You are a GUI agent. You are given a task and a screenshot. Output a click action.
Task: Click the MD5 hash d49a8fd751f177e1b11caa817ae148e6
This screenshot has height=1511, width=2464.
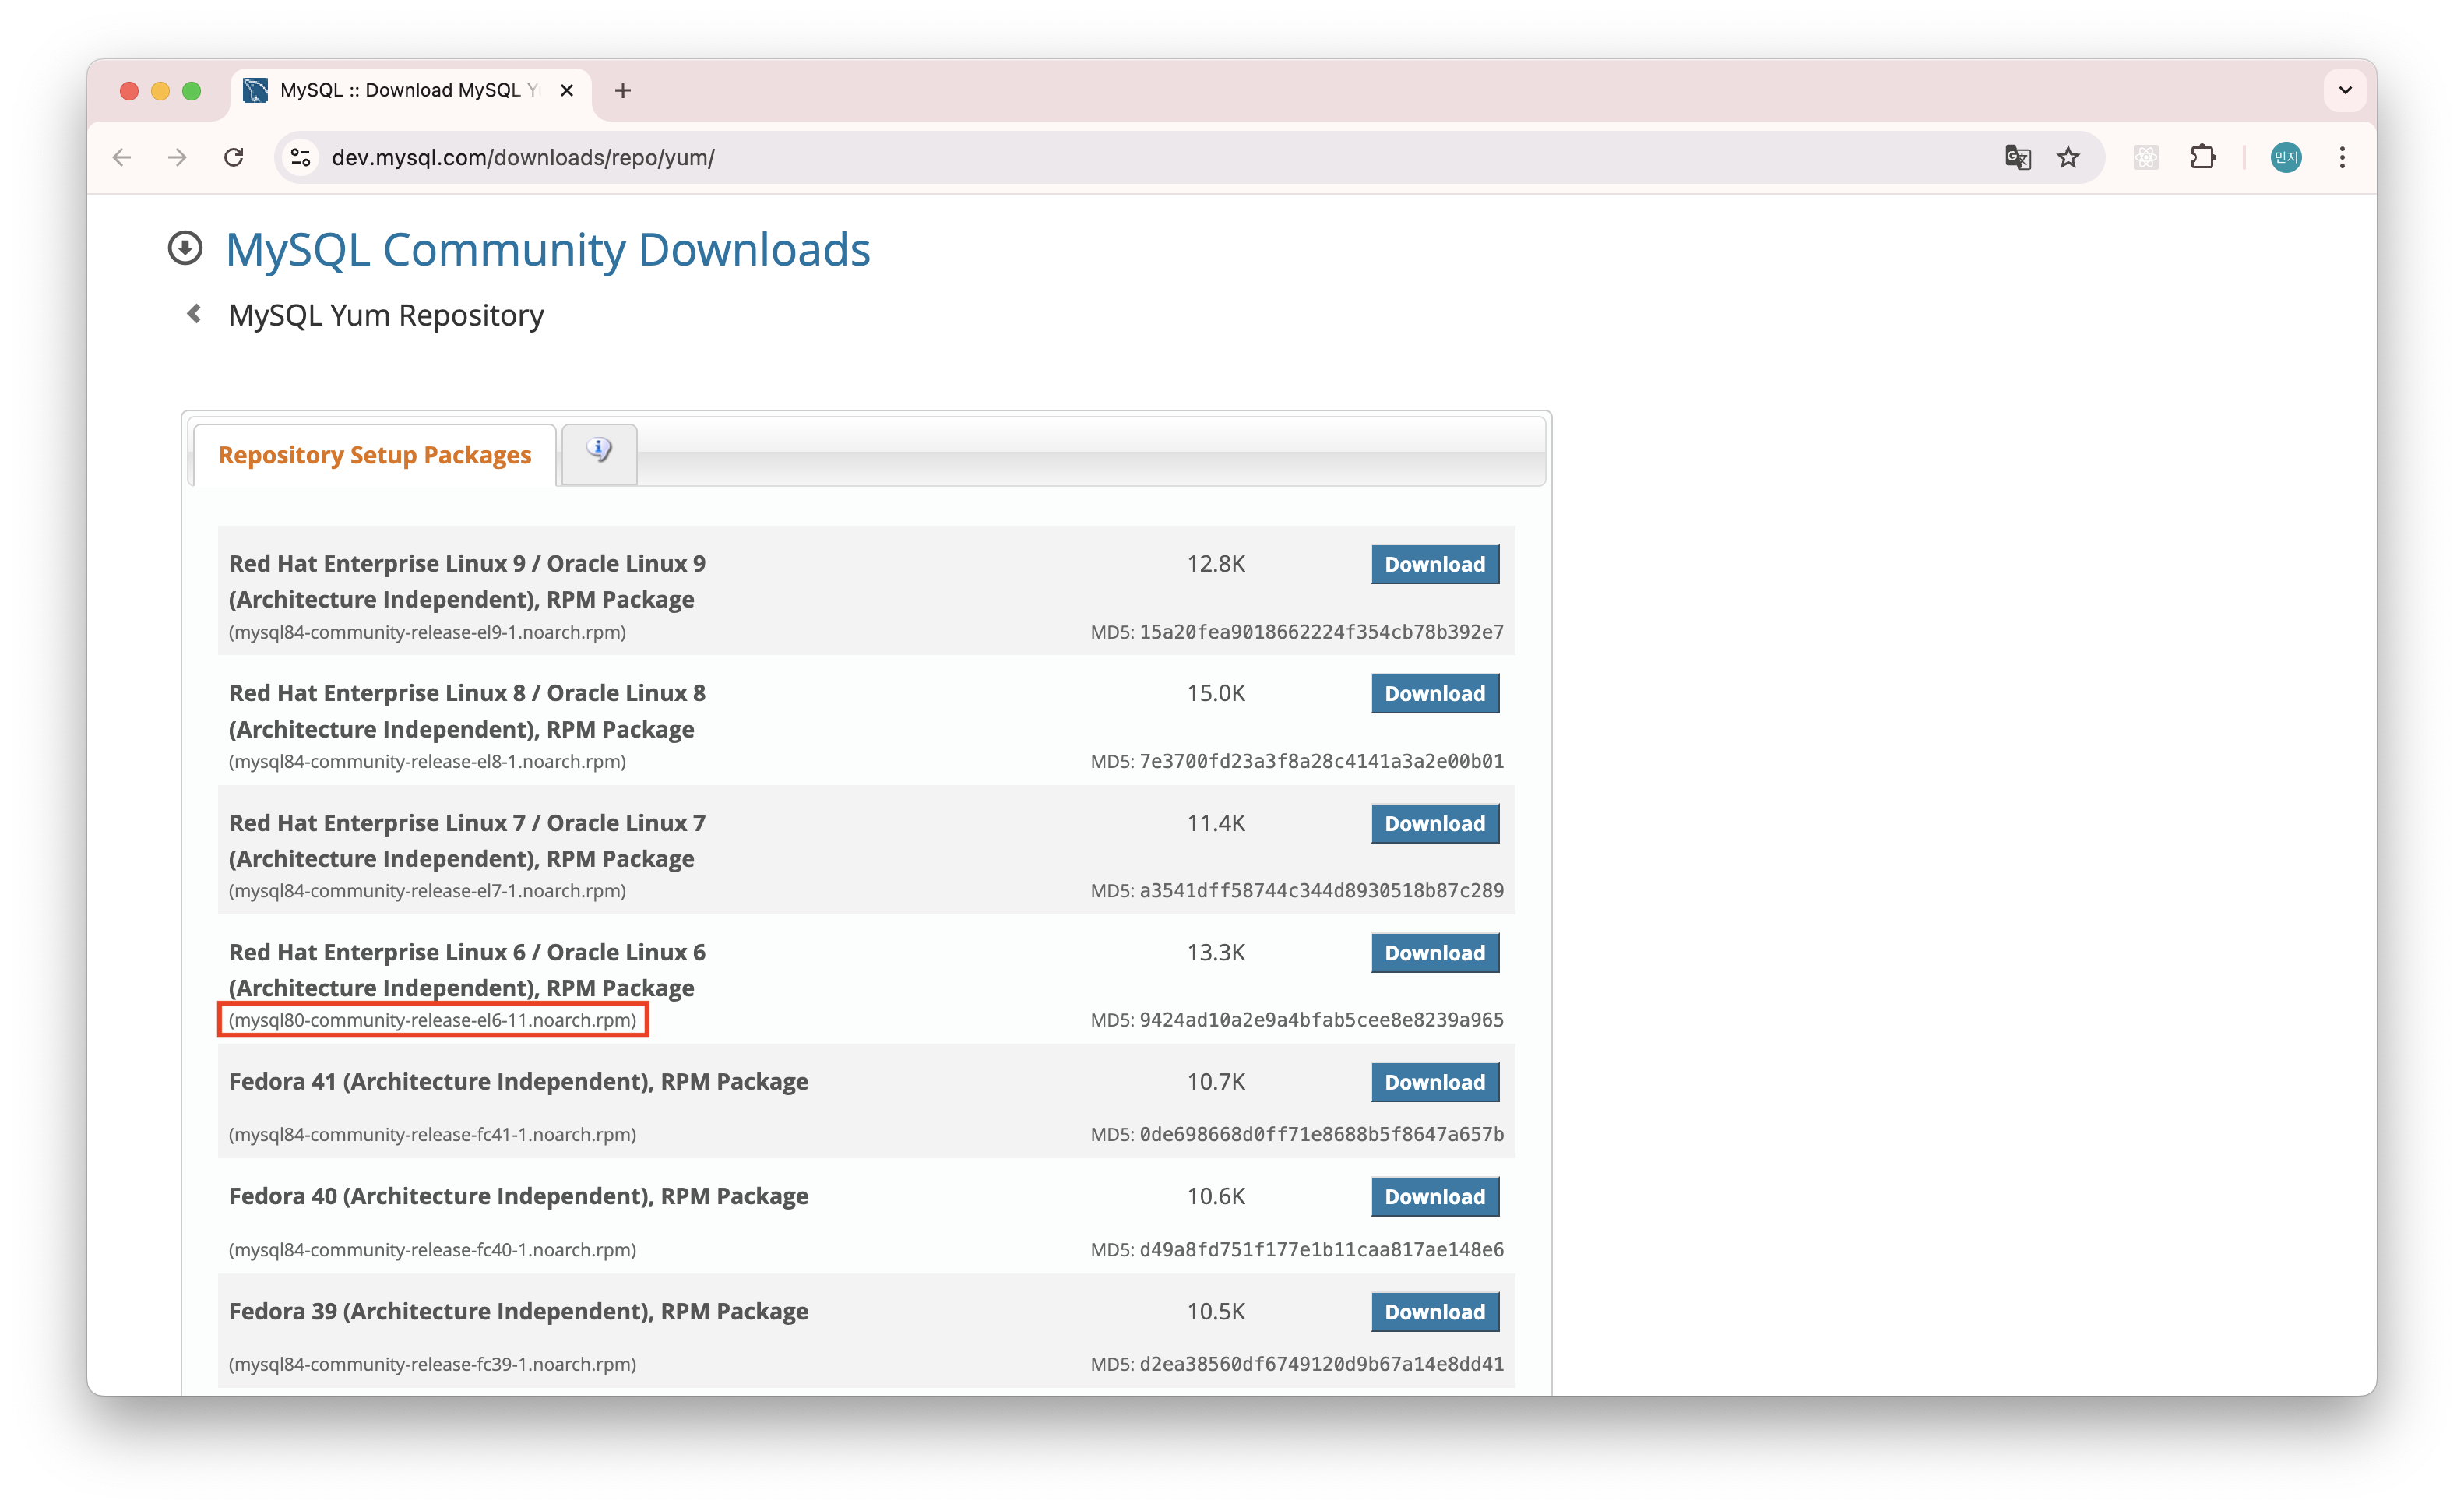coord(1322,1249)
